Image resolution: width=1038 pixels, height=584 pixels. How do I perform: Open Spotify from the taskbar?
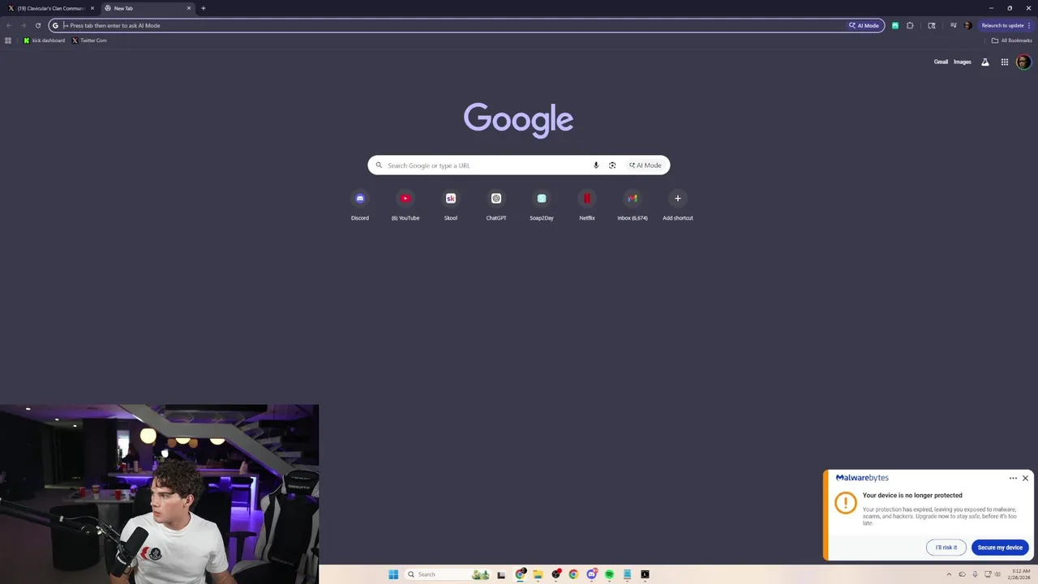tap(609, 574)
